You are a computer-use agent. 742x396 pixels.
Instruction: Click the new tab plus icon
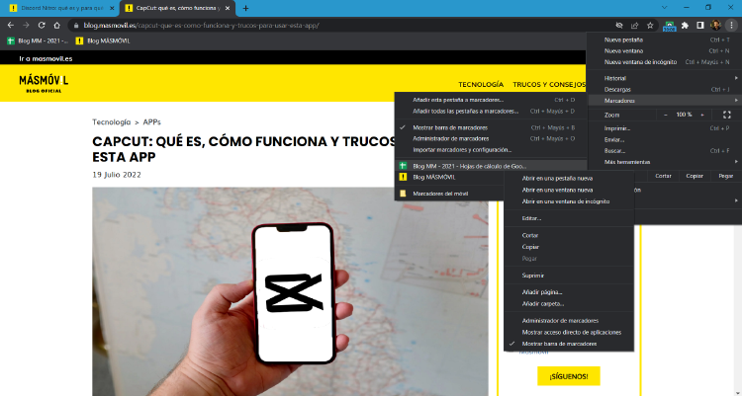tap(245, 8)
